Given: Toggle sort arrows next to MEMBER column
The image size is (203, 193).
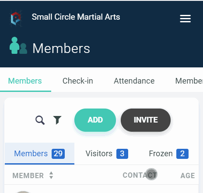Looking at the screenshot, I should click(51, 175).
